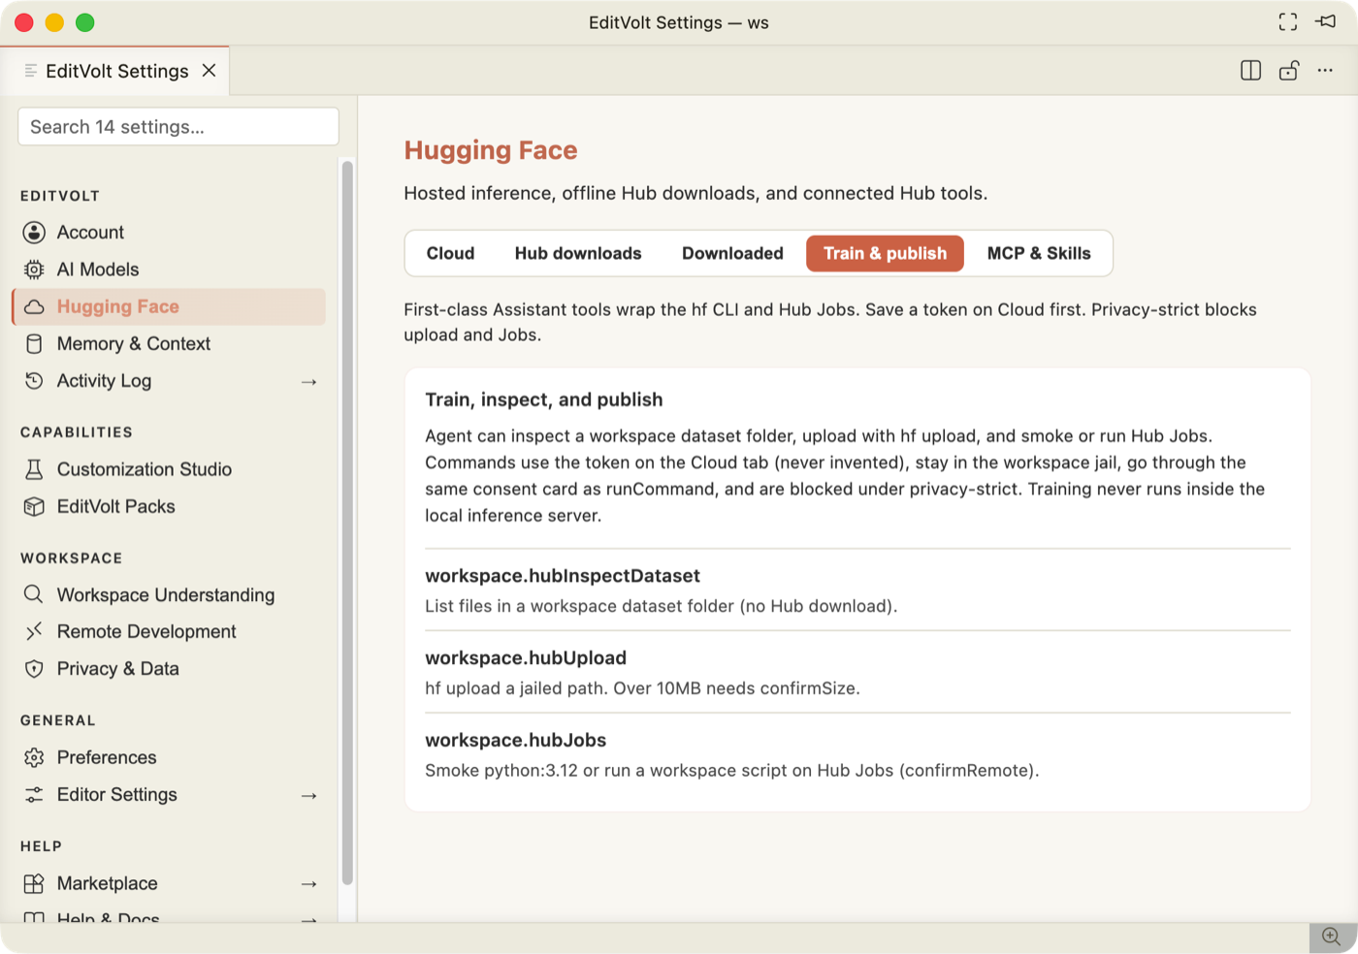Image resolution: width=1358 pixels, height=954 pixels.
Task: Click the lock icon in tab bar
Action: (1289, 71)
